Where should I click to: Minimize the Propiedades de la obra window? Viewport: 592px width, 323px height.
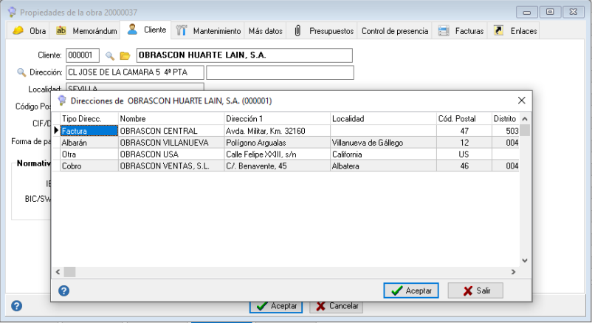click(x=527, y=12)
